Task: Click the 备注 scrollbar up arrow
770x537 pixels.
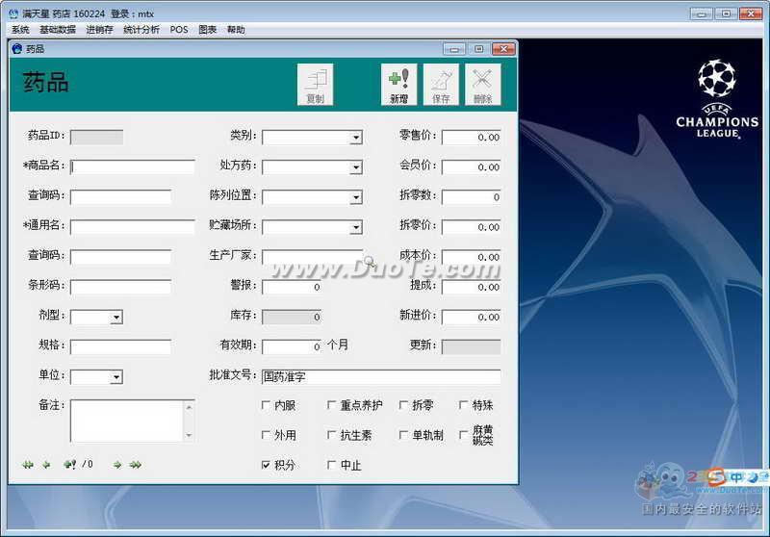Action: [189, 407]
